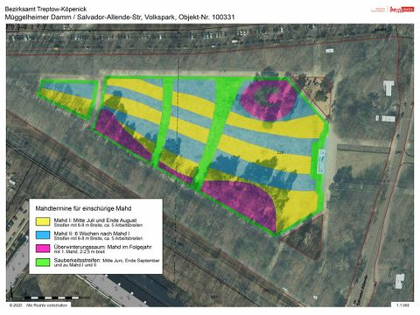Viewport: 420px width, 315px height.
Task: Click the 'Mahdtermine für einschürige Mahd' legend title
Action: coord(83,208)
